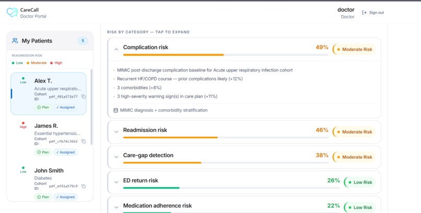Viewport: 421px width, 213px height.
Task: Click the patient count badge showing 5
Action: (x=83, y=41)
